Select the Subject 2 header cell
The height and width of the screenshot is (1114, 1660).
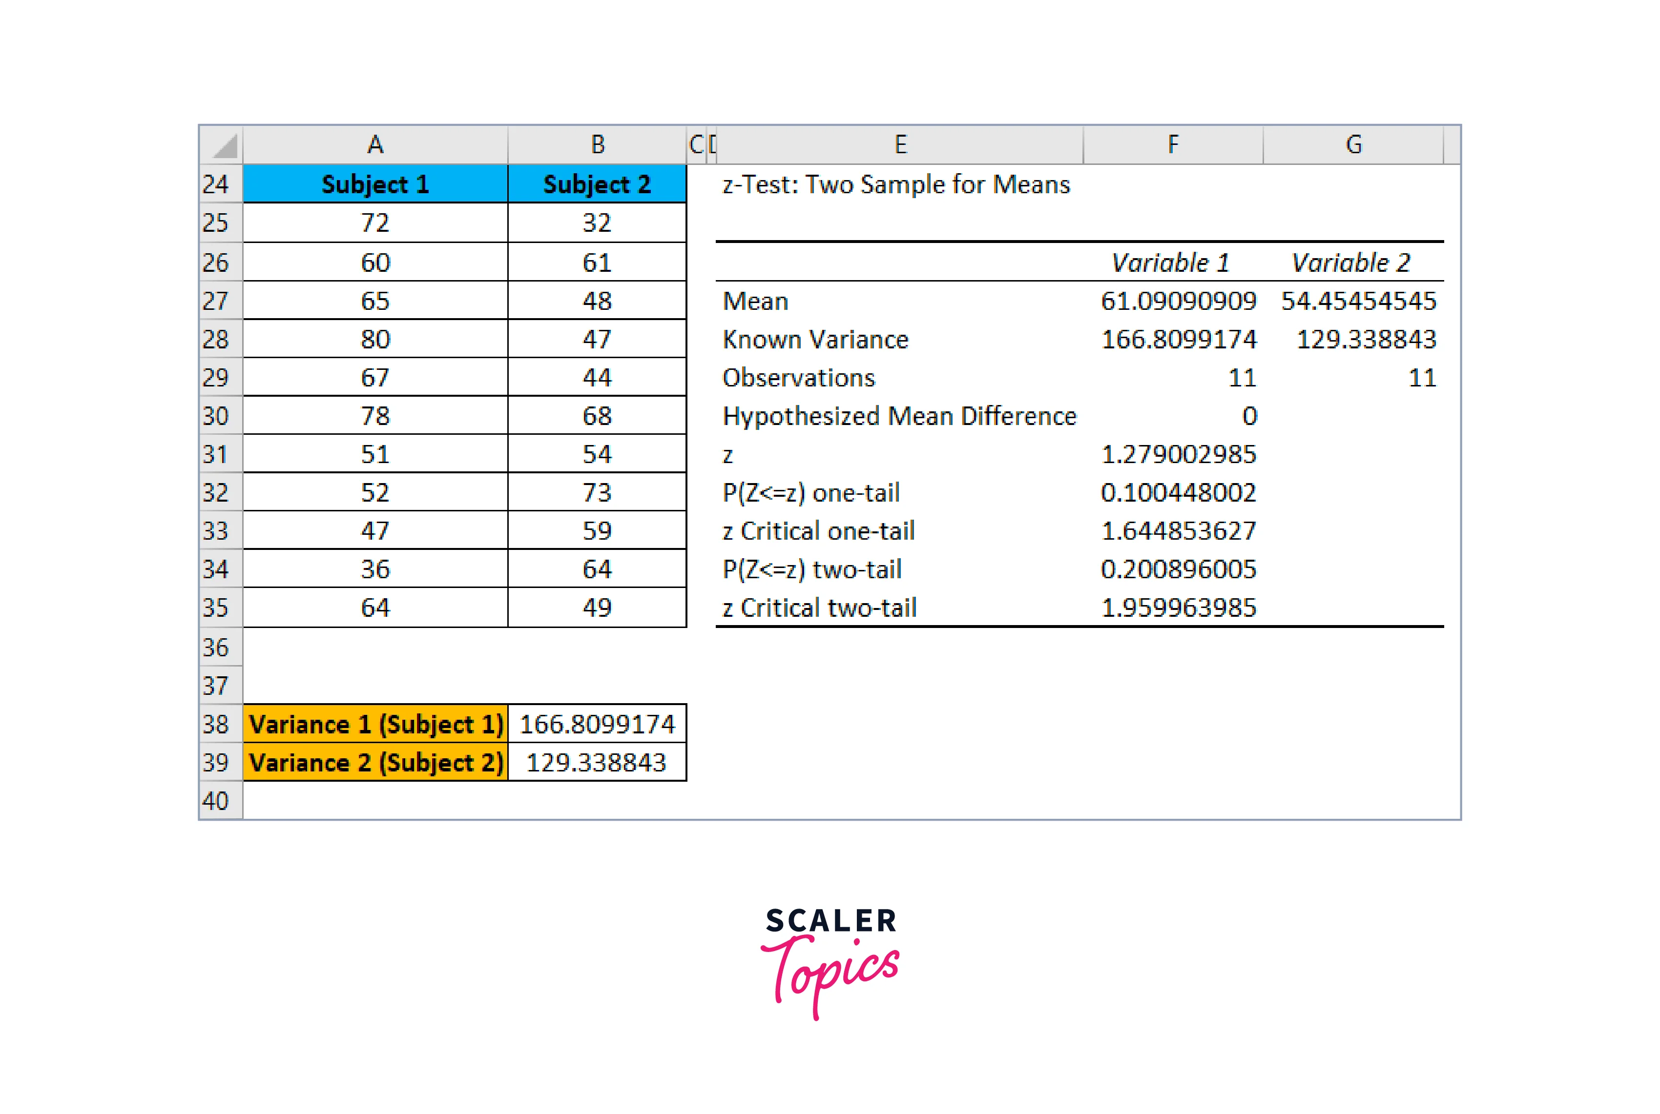pos(597,185)
